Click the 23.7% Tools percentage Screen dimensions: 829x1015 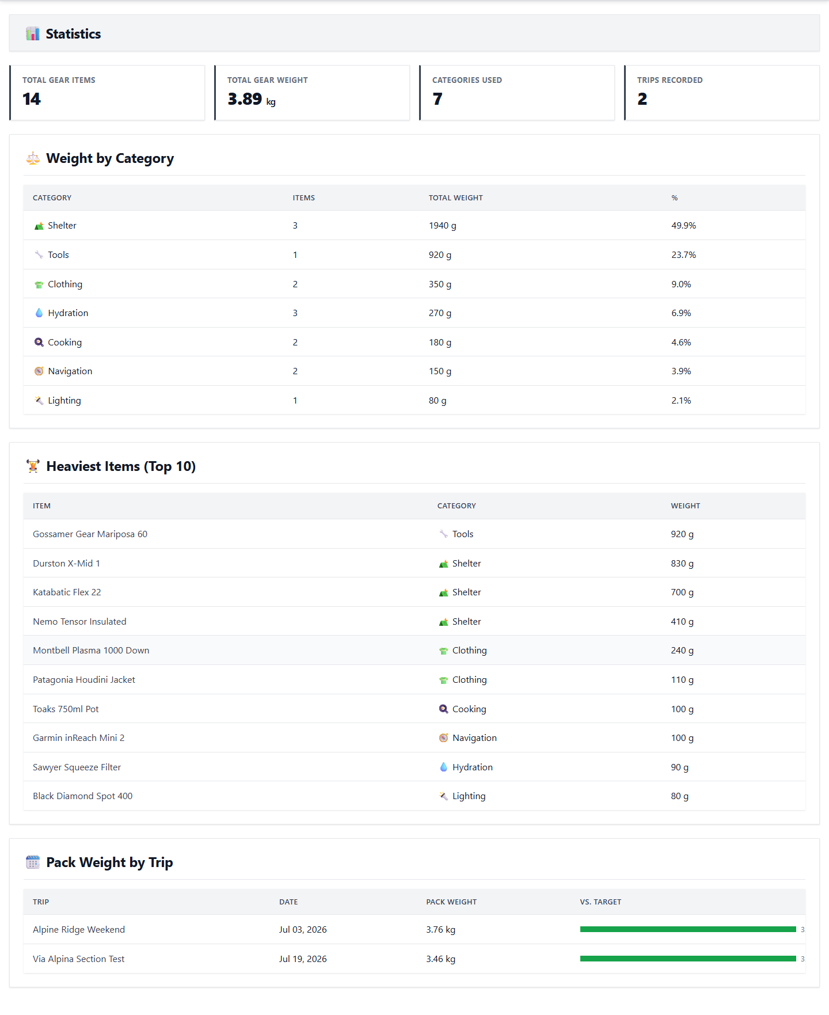click(683, 255)
